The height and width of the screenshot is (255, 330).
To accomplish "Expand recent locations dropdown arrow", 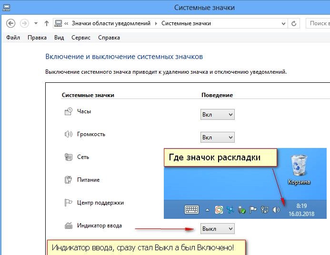I will [36, 23].
